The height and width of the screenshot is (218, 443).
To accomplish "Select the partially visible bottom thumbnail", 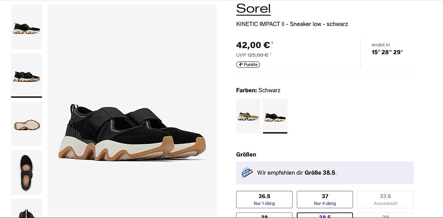I will [x=27, y=209].
